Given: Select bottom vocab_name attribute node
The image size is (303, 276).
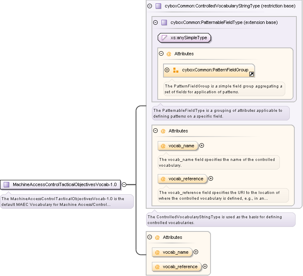Looking at the screenshot, I should (172, 252).
